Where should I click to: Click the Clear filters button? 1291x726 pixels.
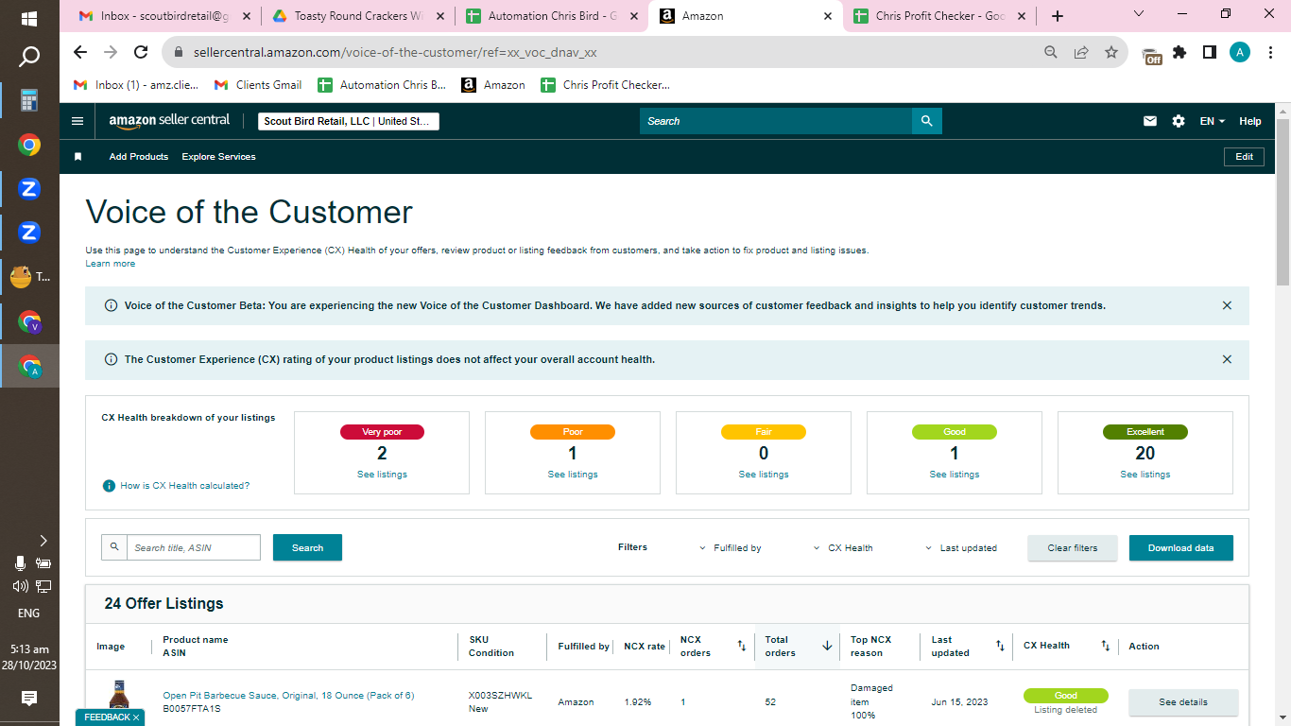tap(1073, 548)
